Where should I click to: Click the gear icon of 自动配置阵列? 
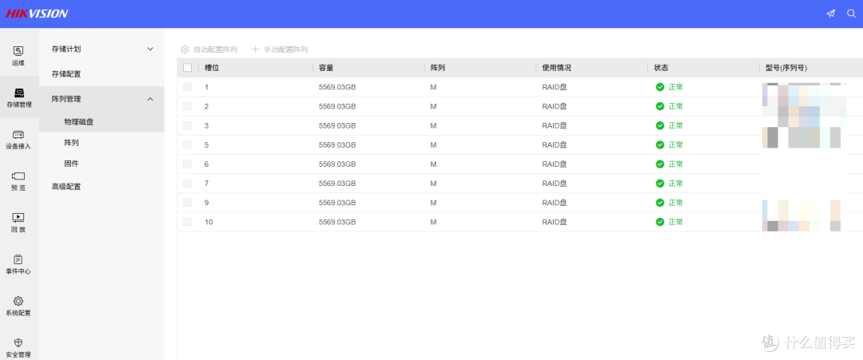coord(185,49)
